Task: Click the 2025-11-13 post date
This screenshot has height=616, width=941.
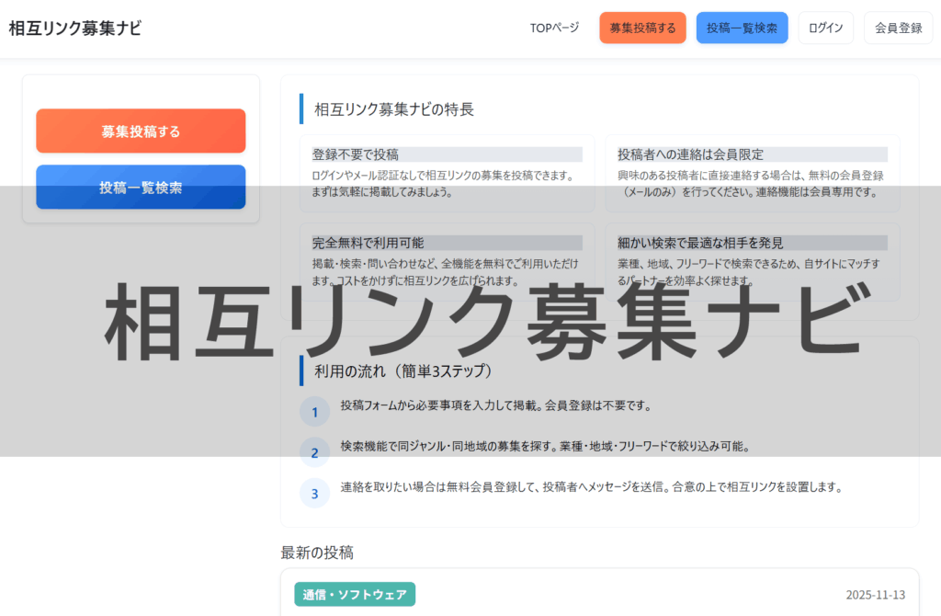Action: [875, 595]
